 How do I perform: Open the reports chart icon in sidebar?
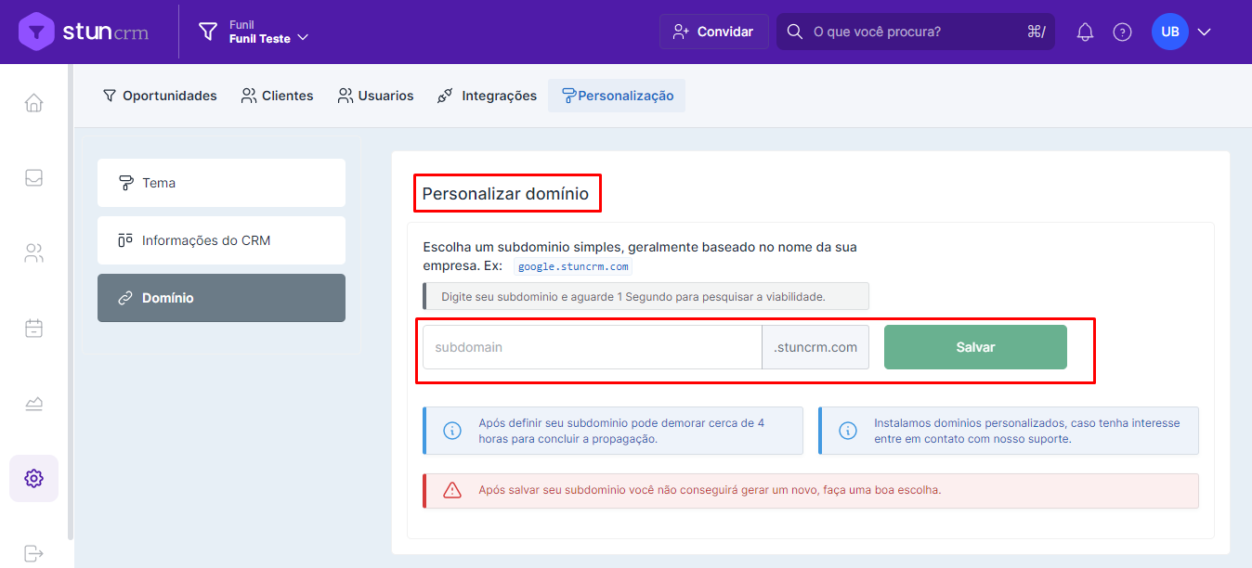tap(34, 404)
